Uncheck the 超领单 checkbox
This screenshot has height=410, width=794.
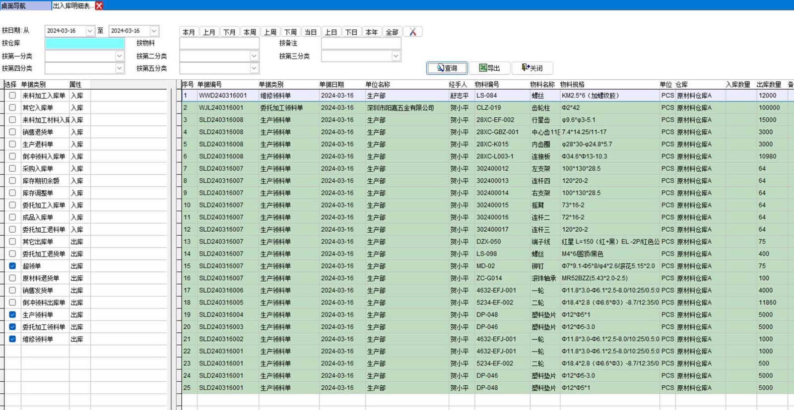pyautogui.click(x=12, y=266)
